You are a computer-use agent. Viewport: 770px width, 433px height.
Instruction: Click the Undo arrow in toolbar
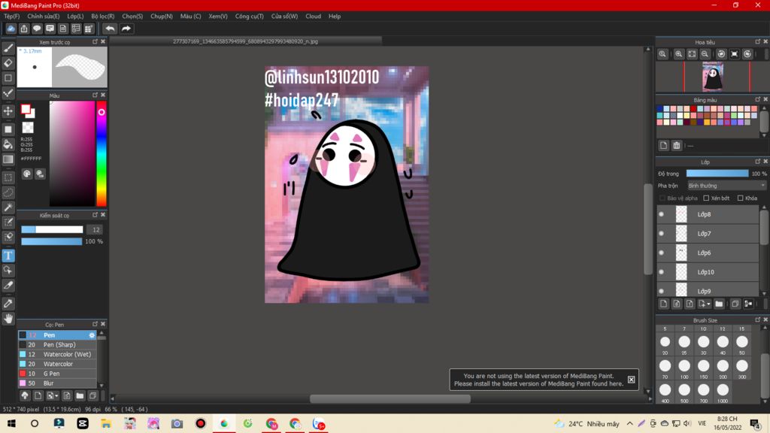tap(110, 29)
